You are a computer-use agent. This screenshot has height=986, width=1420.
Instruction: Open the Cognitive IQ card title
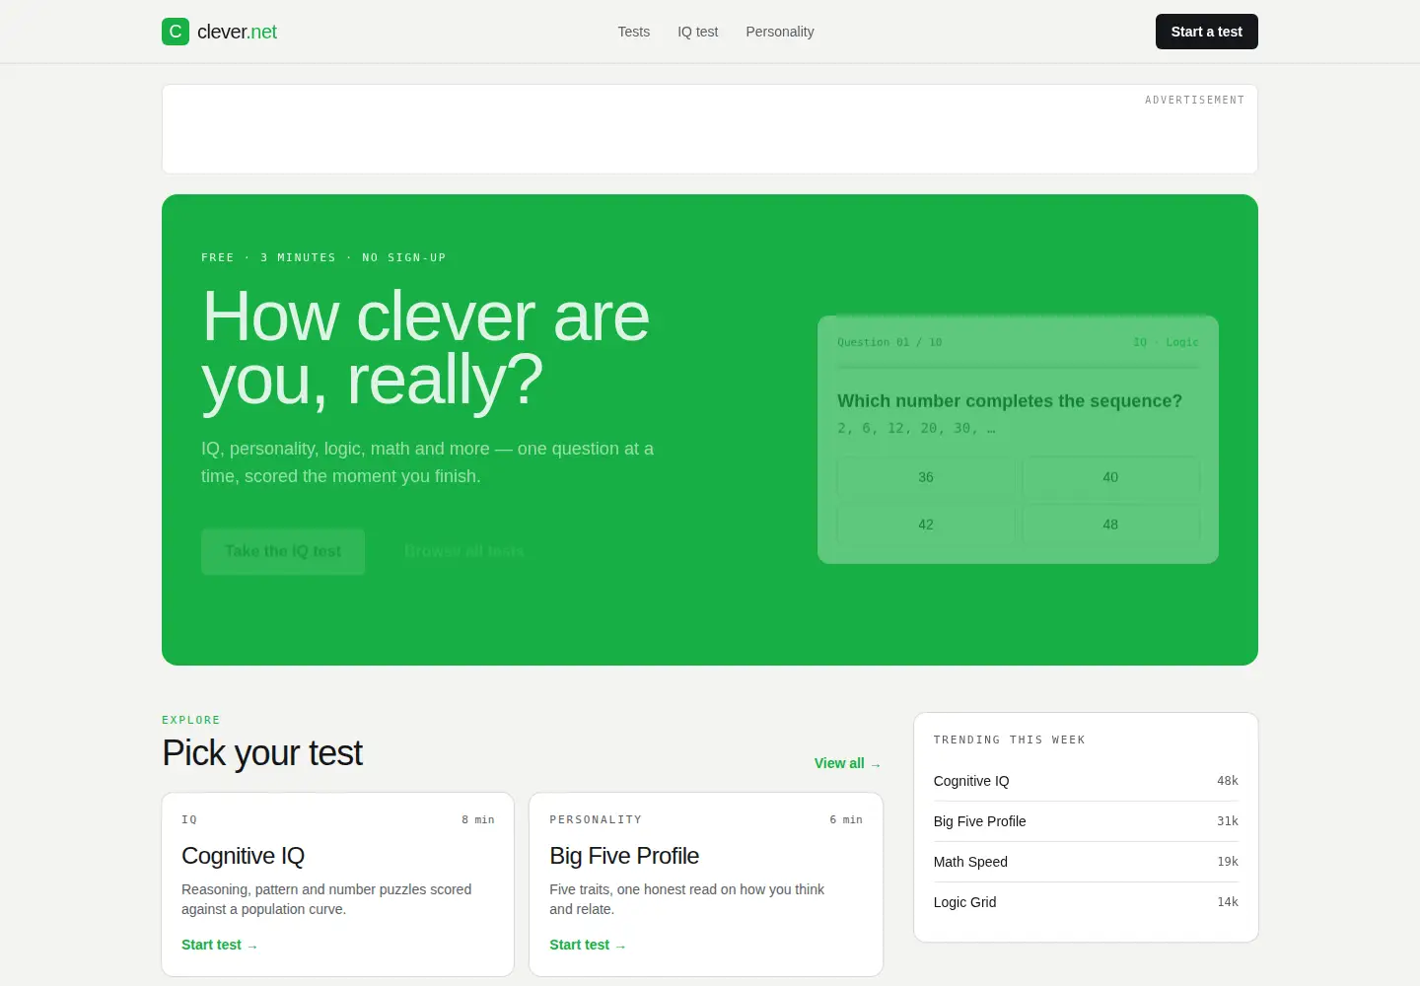click(x=244, y=856)
